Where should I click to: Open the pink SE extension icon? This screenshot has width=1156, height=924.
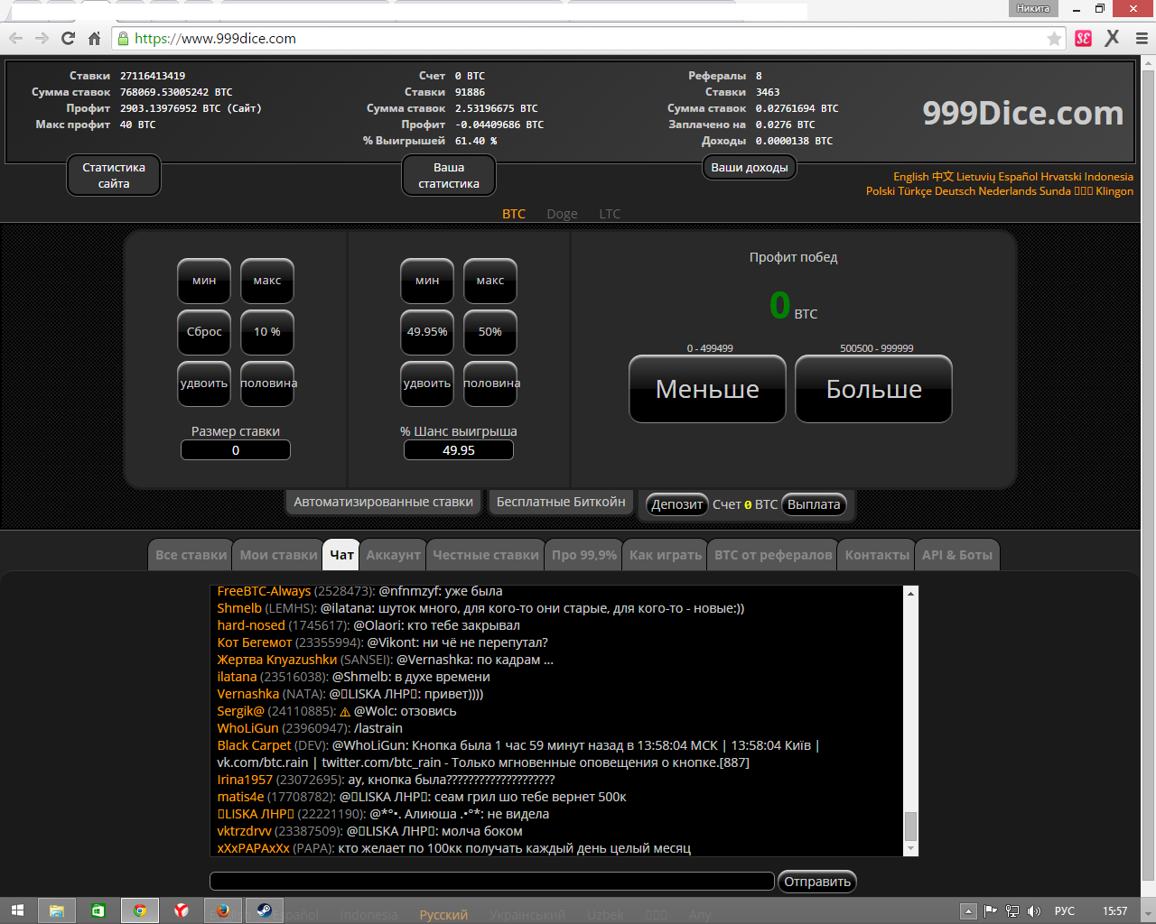[x=1084, y=38]
